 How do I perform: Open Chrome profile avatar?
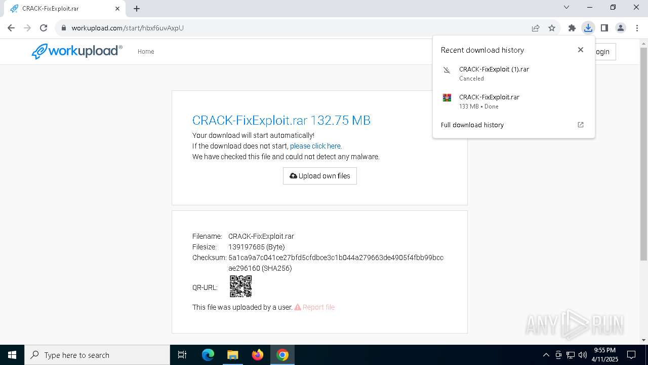pyautogui.click(x=621, y=28)
